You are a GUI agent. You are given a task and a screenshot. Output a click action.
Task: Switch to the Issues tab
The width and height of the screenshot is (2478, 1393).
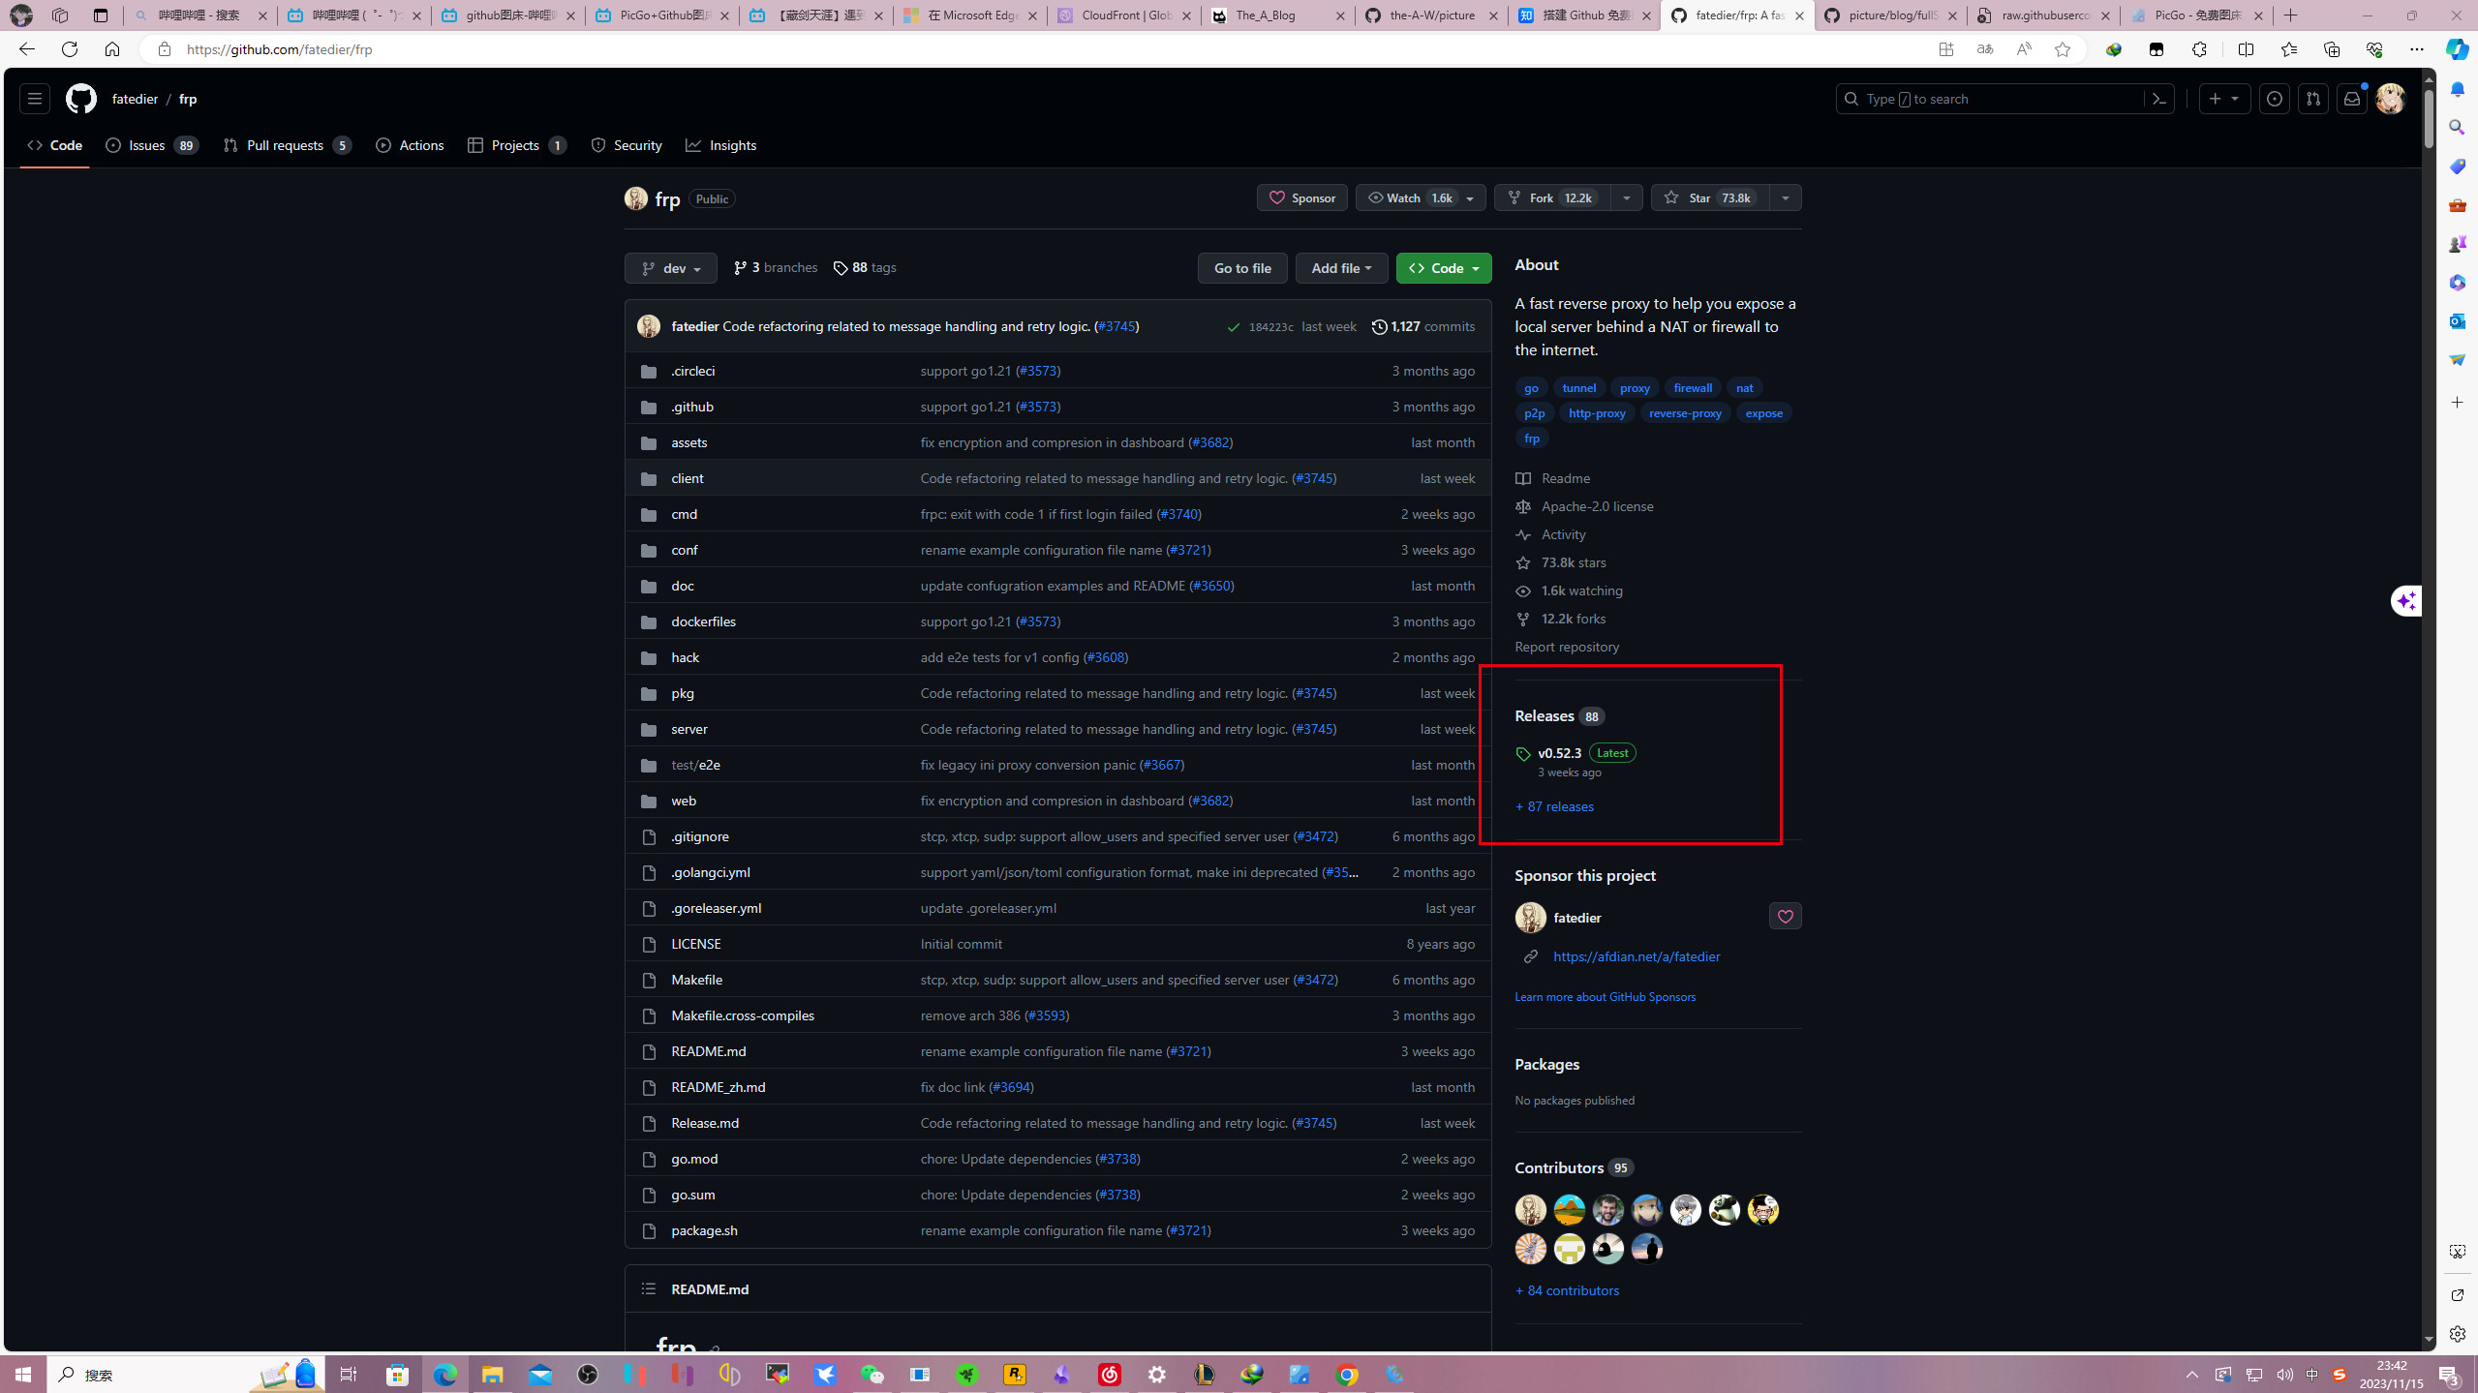[x=152, y=145]
